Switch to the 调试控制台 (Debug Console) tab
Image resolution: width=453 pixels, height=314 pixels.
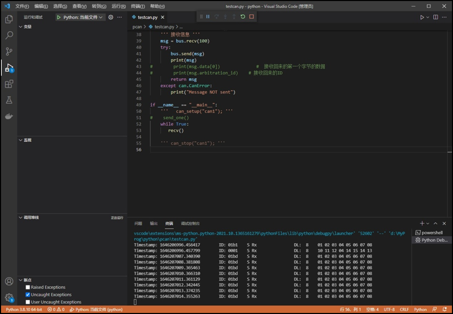point(190,223)
